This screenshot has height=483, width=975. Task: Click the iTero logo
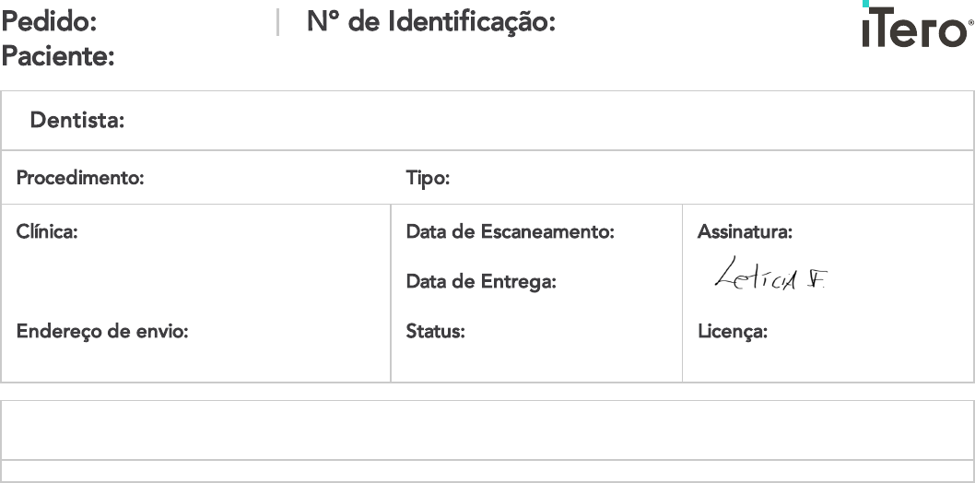coord(916,28)
